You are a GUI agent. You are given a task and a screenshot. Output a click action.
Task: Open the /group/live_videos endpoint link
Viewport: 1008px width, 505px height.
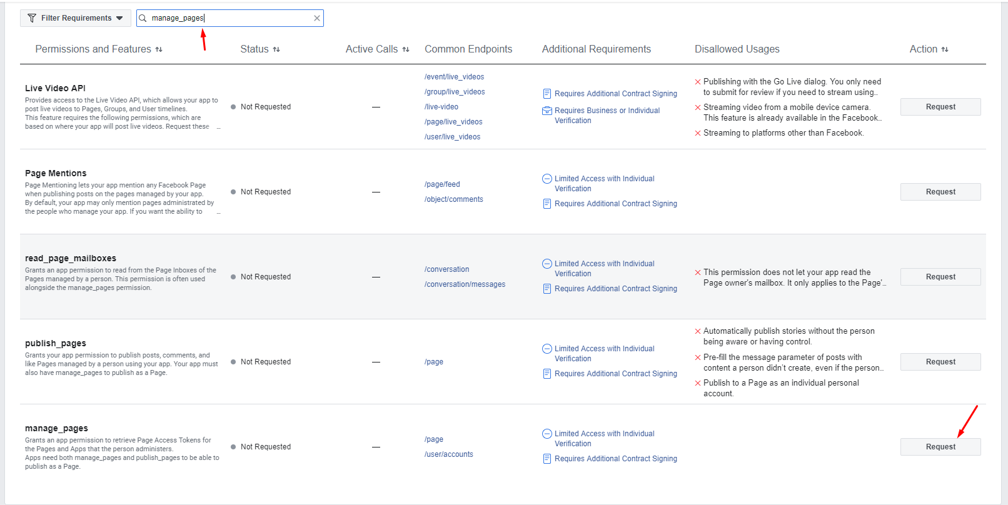(x=455, y=92)
